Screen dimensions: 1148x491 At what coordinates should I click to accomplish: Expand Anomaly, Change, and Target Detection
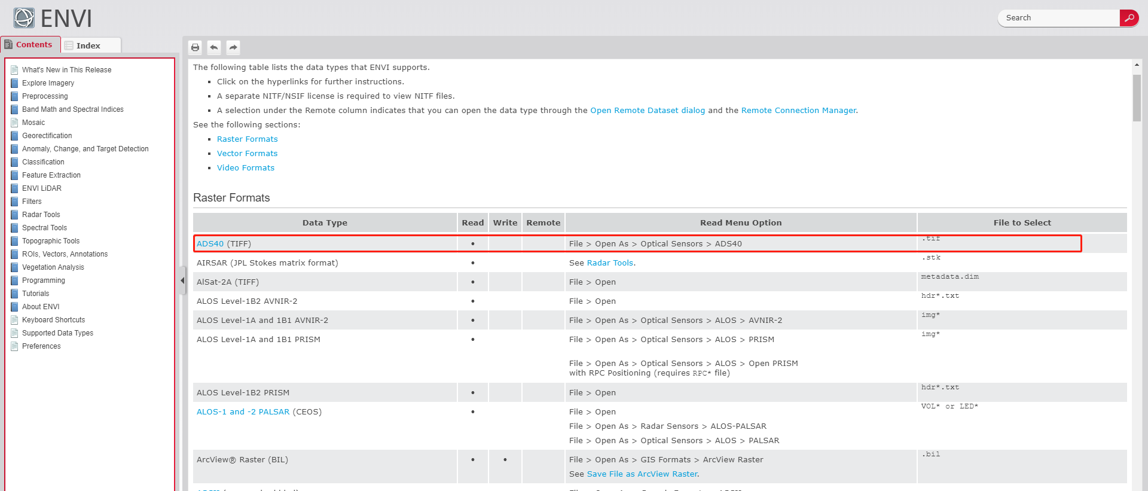pos(86,149)
